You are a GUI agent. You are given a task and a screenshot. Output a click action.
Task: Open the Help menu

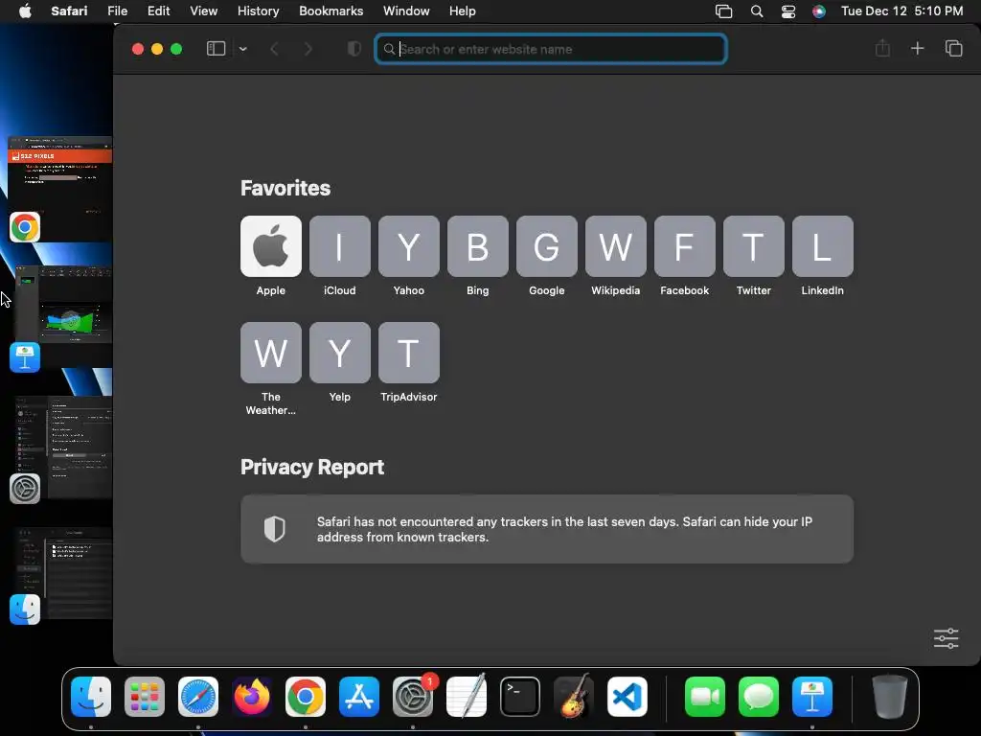pos(463,11)
